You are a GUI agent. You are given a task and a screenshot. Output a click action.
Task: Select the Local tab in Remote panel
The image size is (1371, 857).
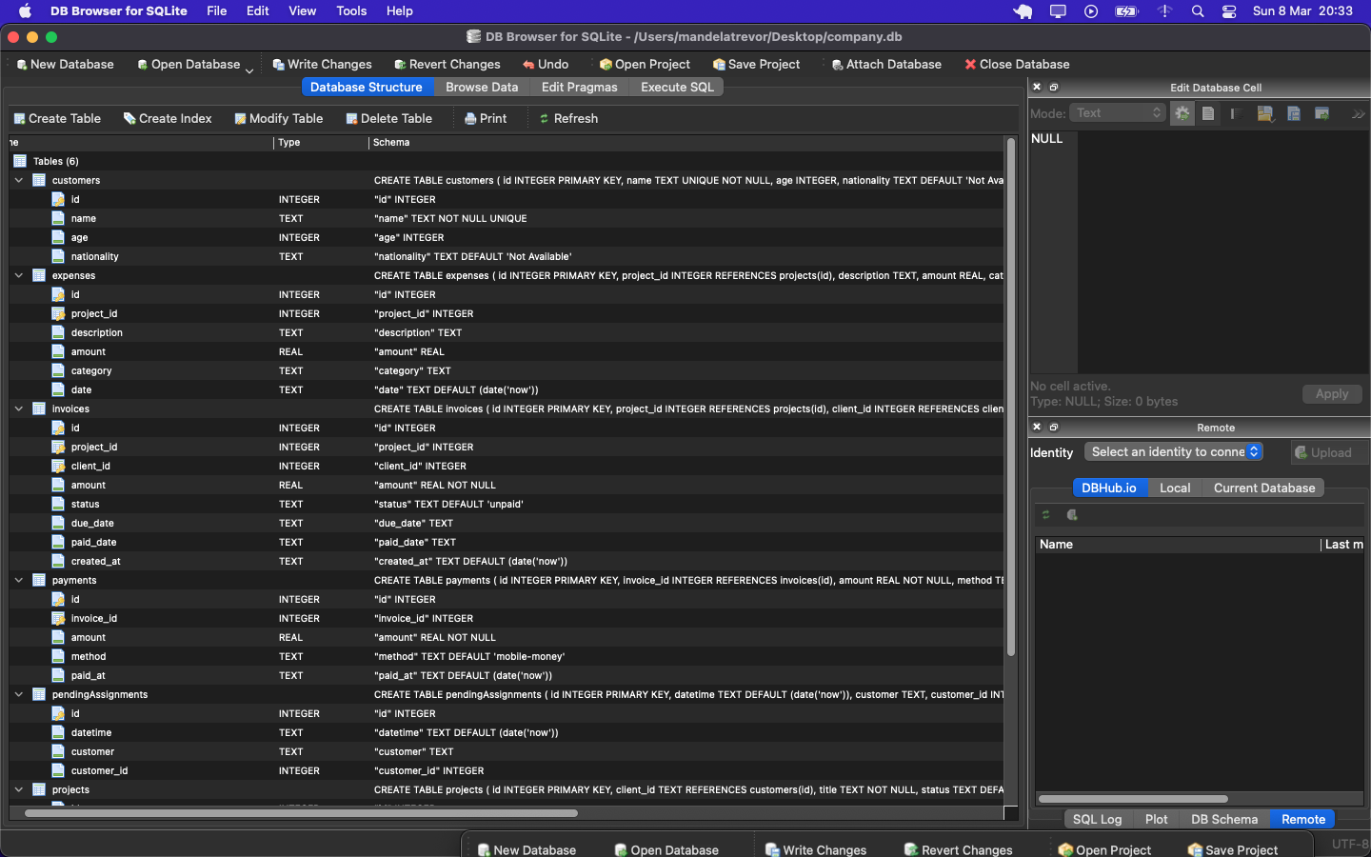click(x=1175, y=488)
